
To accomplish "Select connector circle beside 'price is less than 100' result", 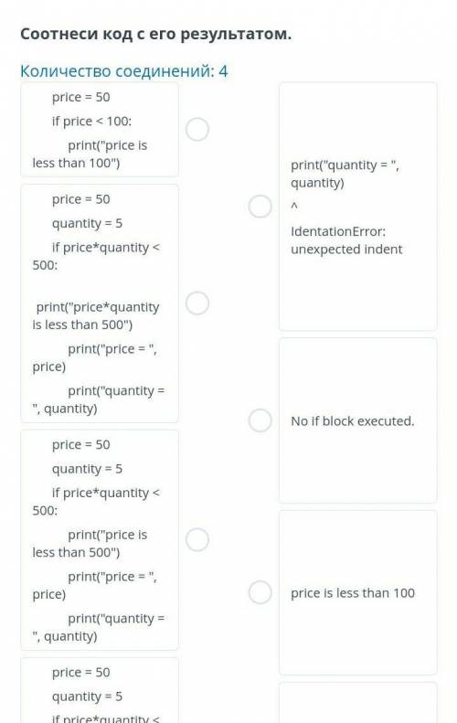I will pos(260,592).
